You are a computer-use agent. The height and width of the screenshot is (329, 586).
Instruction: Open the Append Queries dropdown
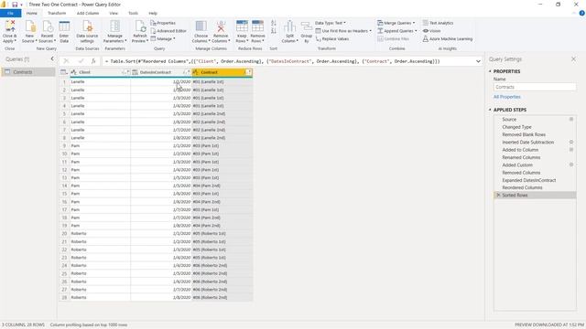click(396, 31)
